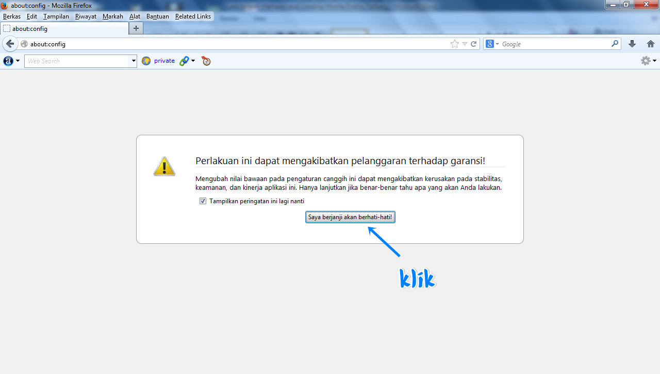The image size is (660, 374).
Task: Click the private link in toolbar
Action: (164, 61)
